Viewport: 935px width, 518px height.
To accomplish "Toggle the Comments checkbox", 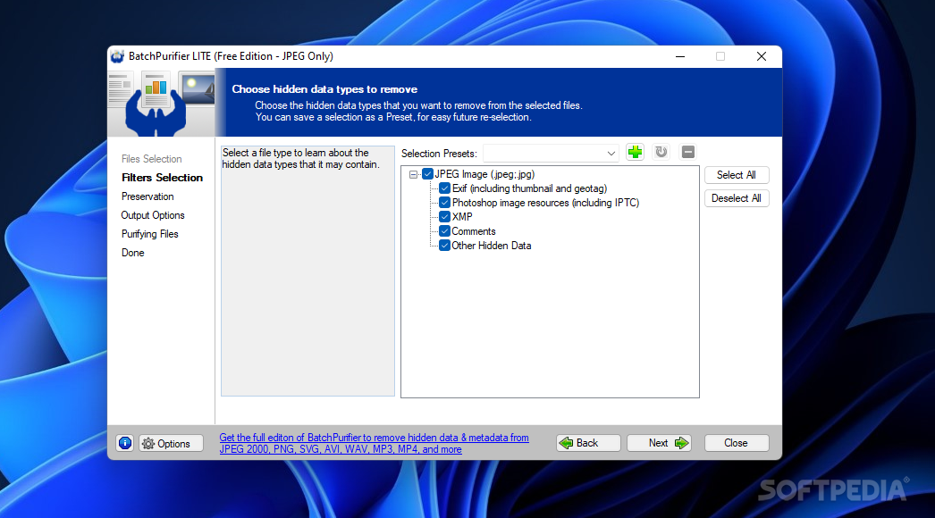I will click(445, 230).
